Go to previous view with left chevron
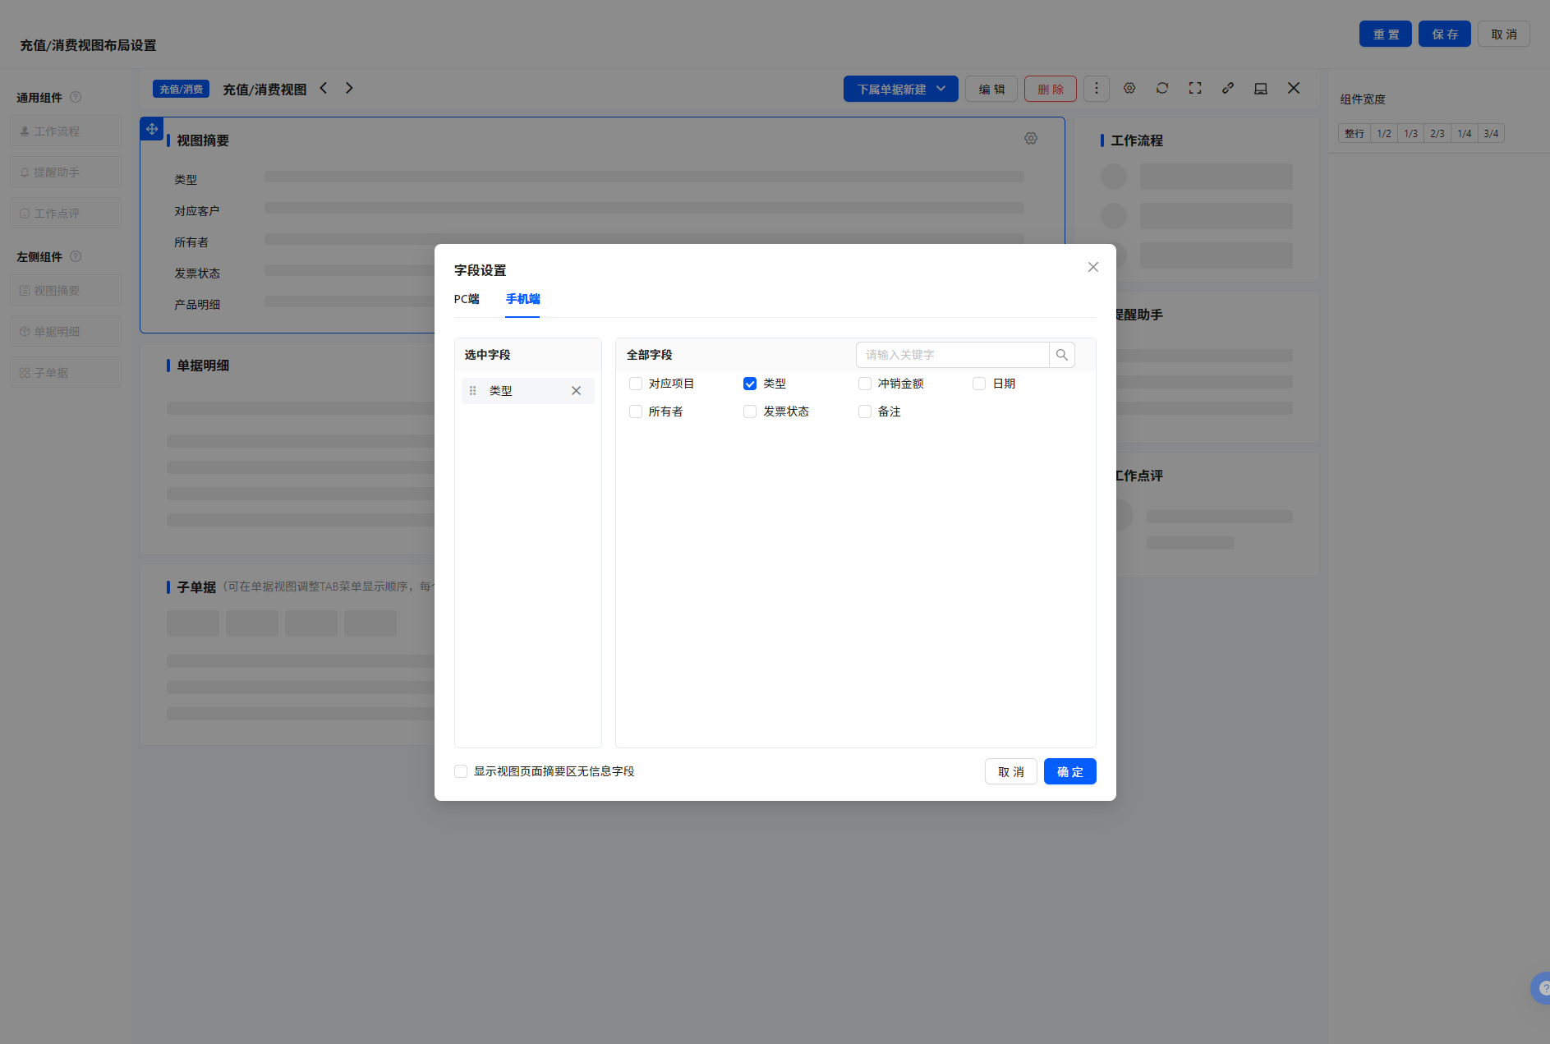 click(324, 88)
